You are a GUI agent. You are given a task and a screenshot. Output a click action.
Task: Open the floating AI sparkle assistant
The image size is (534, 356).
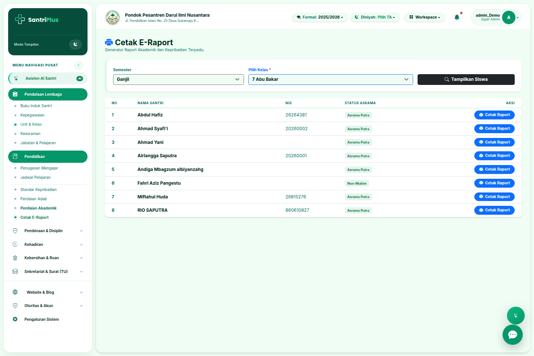coord(515,316)
